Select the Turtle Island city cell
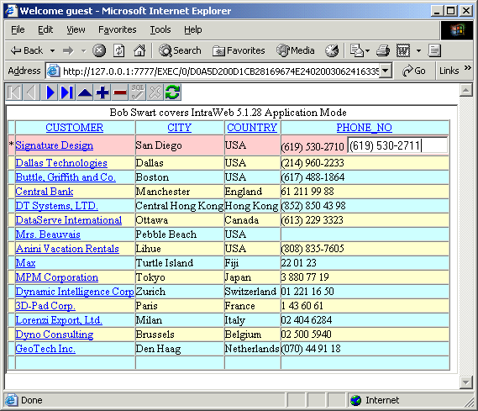 pyautogui.click(x=180, y=263)
